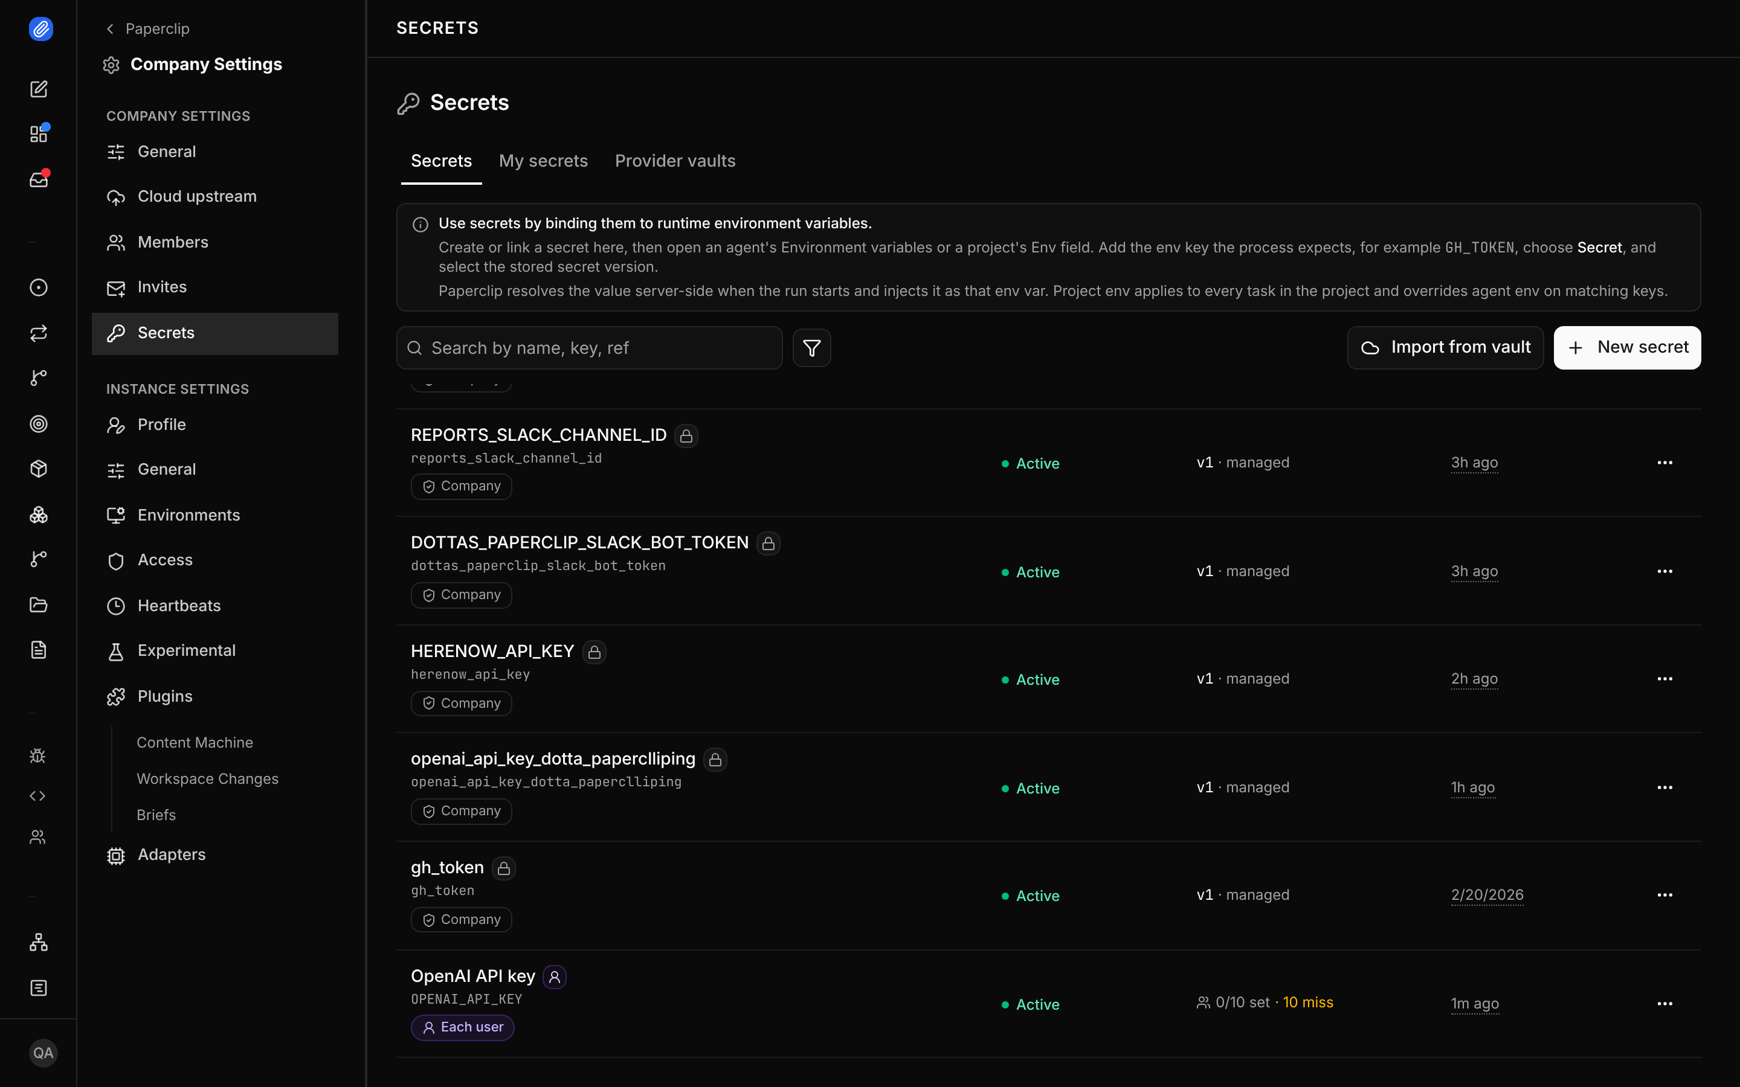Open the inbox icon with red dot

39,179
